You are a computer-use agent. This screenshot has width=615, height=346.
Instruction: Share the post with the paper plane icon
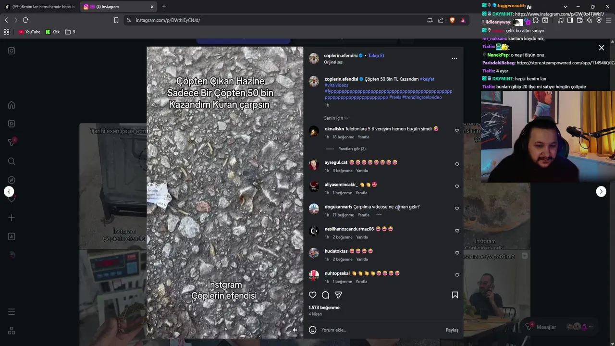coord(338,295)
